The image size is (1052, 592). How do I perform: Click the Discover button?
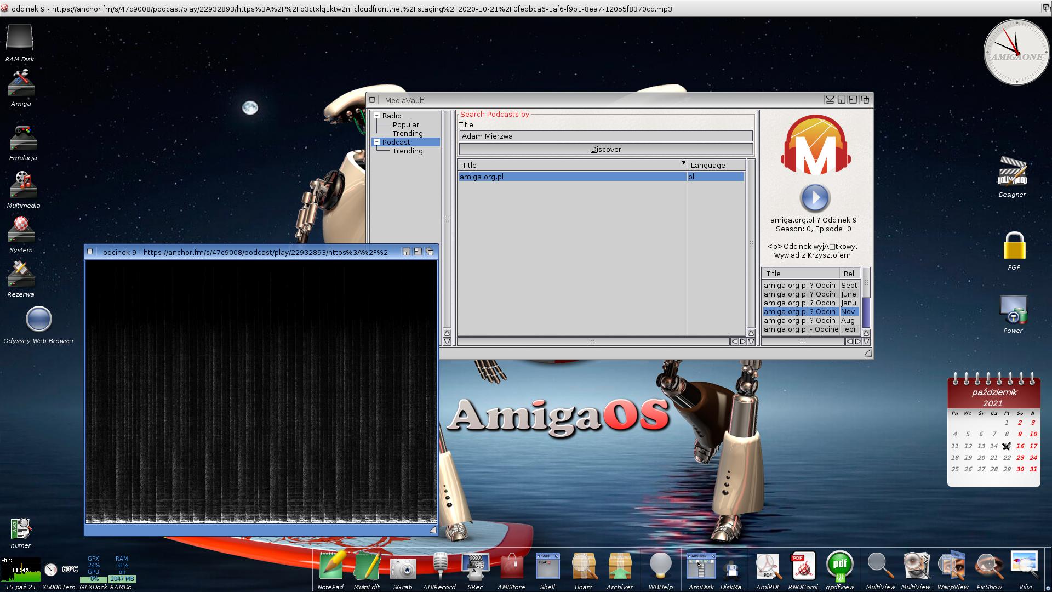[x=606, y=149]
